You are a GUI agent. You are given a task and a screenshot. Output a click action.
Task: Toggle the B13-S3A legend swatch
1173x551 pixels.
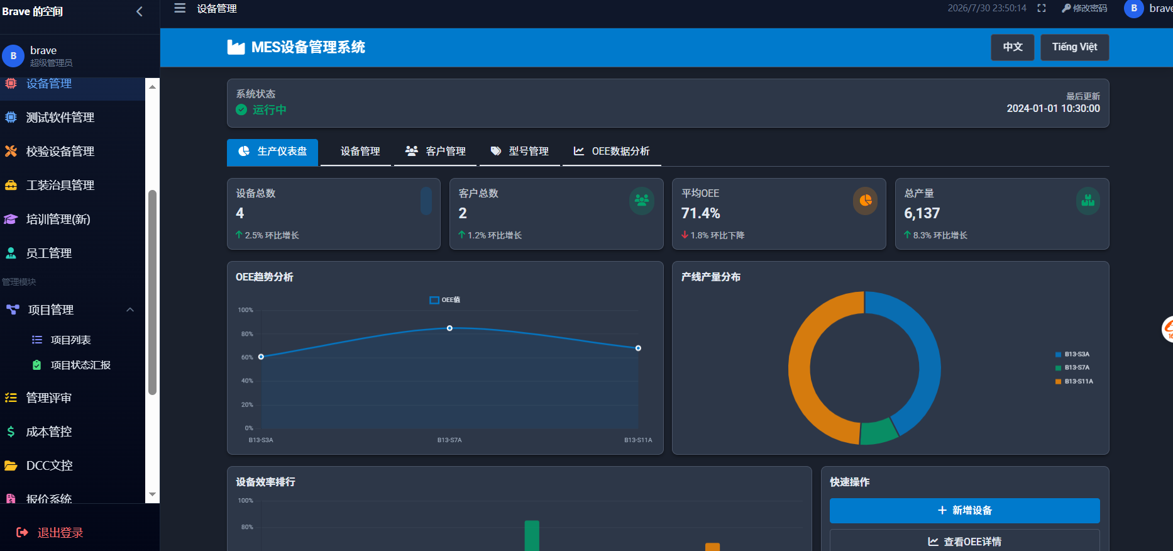[x=1059, y=354]
